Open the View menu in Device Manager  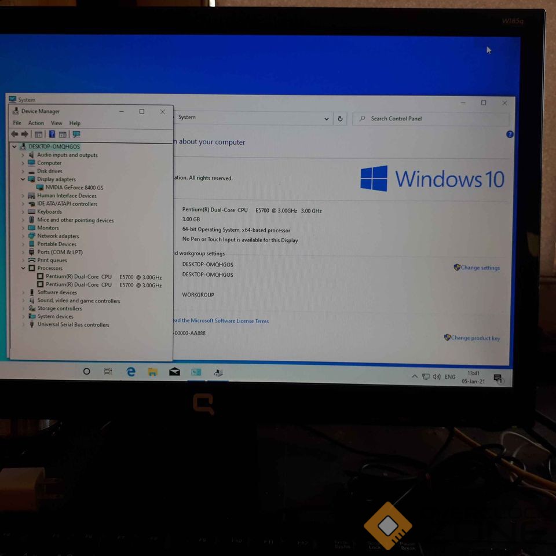56,123
